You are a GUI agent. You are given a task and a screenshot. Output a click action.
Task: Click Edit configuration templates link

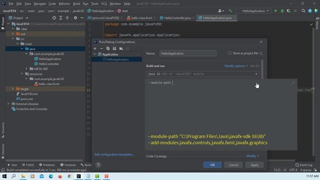tap(114, 154)
